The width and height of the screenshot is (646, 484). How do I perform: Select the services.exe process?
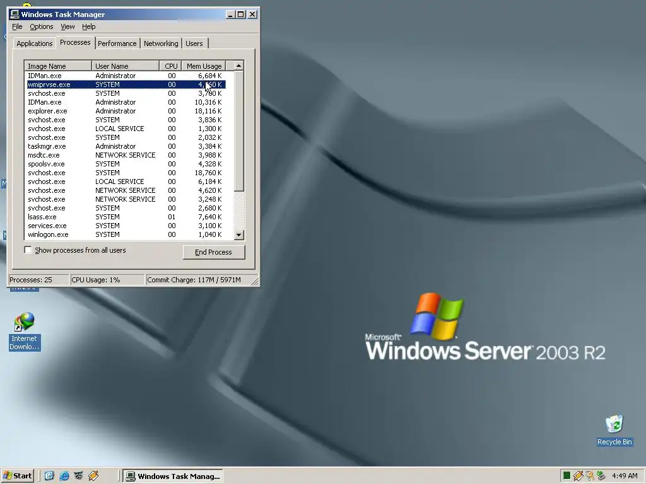pyautogui.click(x=125, y=226)
